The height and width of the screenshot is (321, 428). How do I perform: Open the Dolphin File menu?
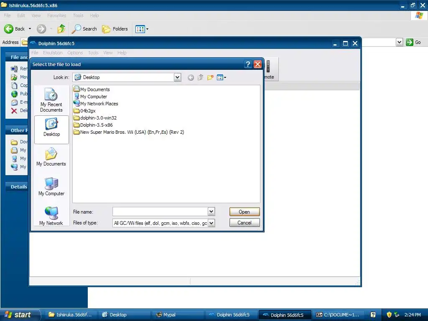pos(35,53)
